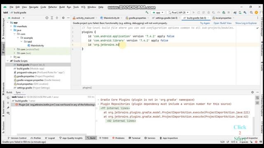Image resolution: width=264 pixels, height=148 pixels.
Task: Toggle the Project side panel button
Action: [3, 49]
